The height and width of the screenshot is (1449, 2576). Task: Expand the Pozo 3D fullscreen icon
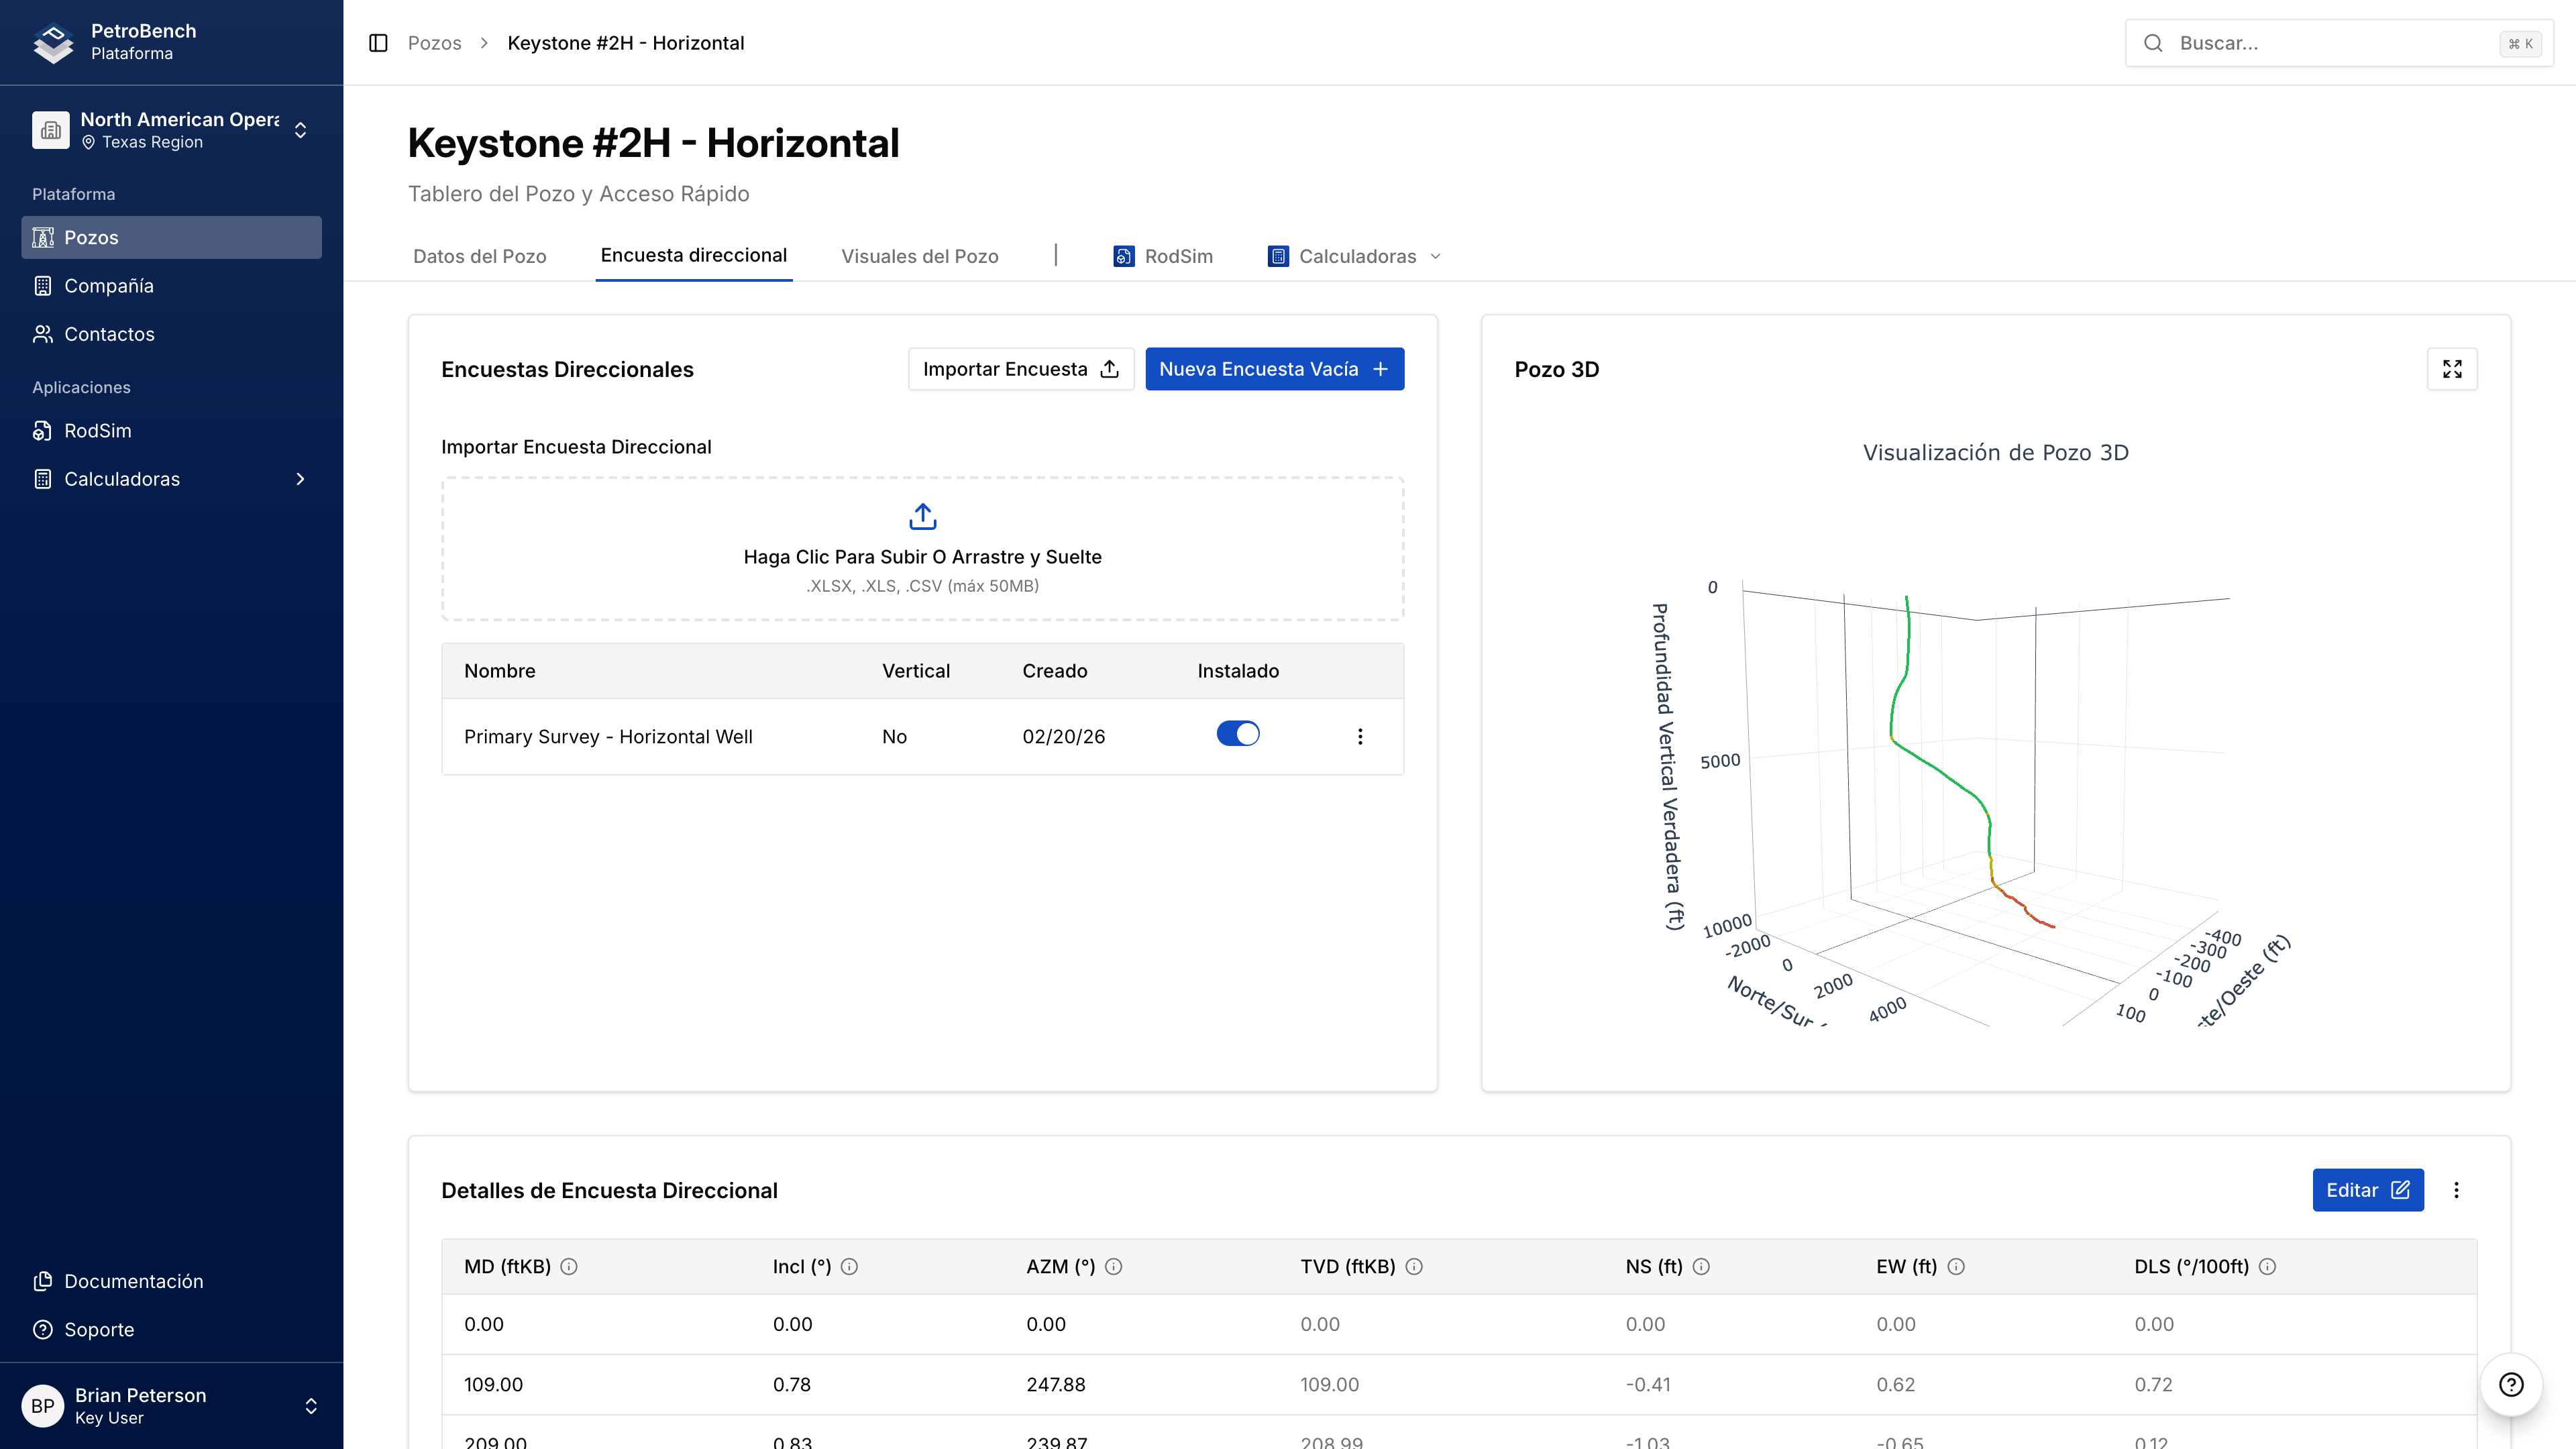coord(2452,369)
